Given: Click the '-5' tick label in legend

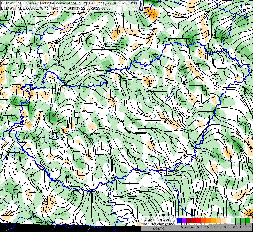Looking at the screenshot, I should point(181,227).
